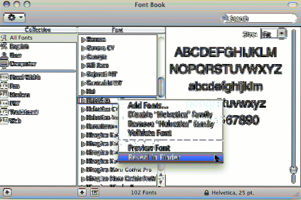The width and height of the screenshot is (301, 200).
Task: Click the add font plus button
Action: [82, 192]
